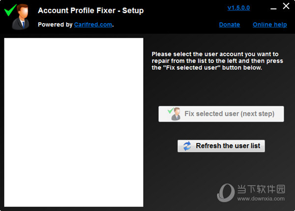Open the Carifred.com link
The width and height of the screenshot is (295, 211).
click(93, 25)
